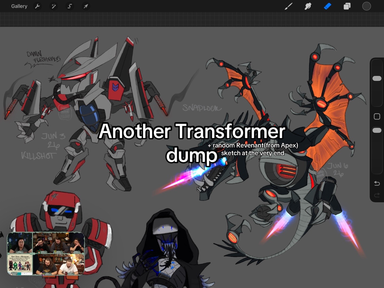384x288 pixels.
Task: Undo the last action
Action: (x=377, y=183)
